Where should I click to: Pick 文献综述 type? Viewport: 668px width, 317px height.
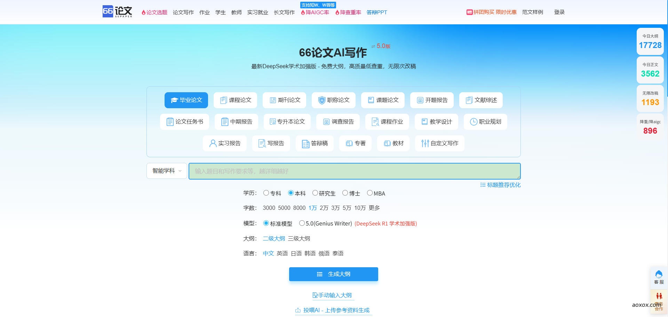pos(481,100)
